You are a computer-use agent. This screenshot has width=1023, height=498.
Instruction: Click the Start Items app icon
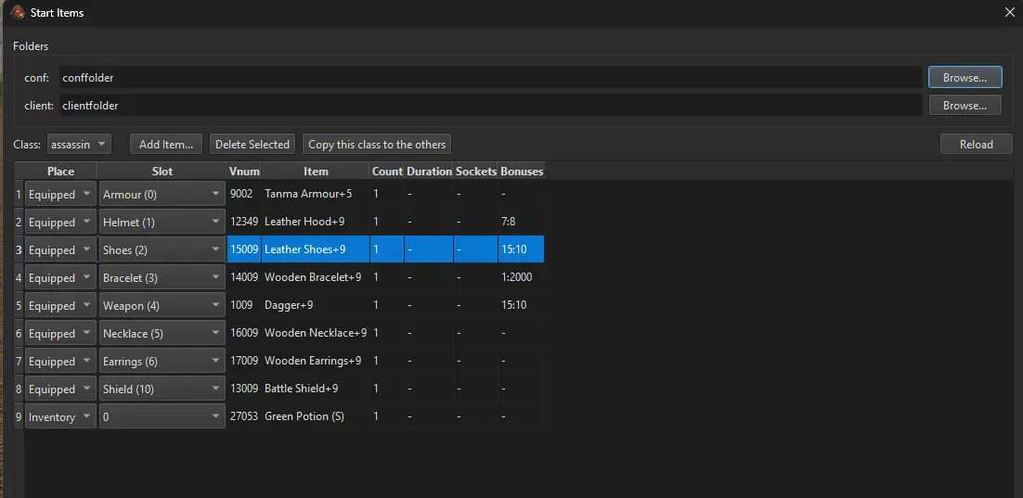pyautogui.click(x=18, y=12)
